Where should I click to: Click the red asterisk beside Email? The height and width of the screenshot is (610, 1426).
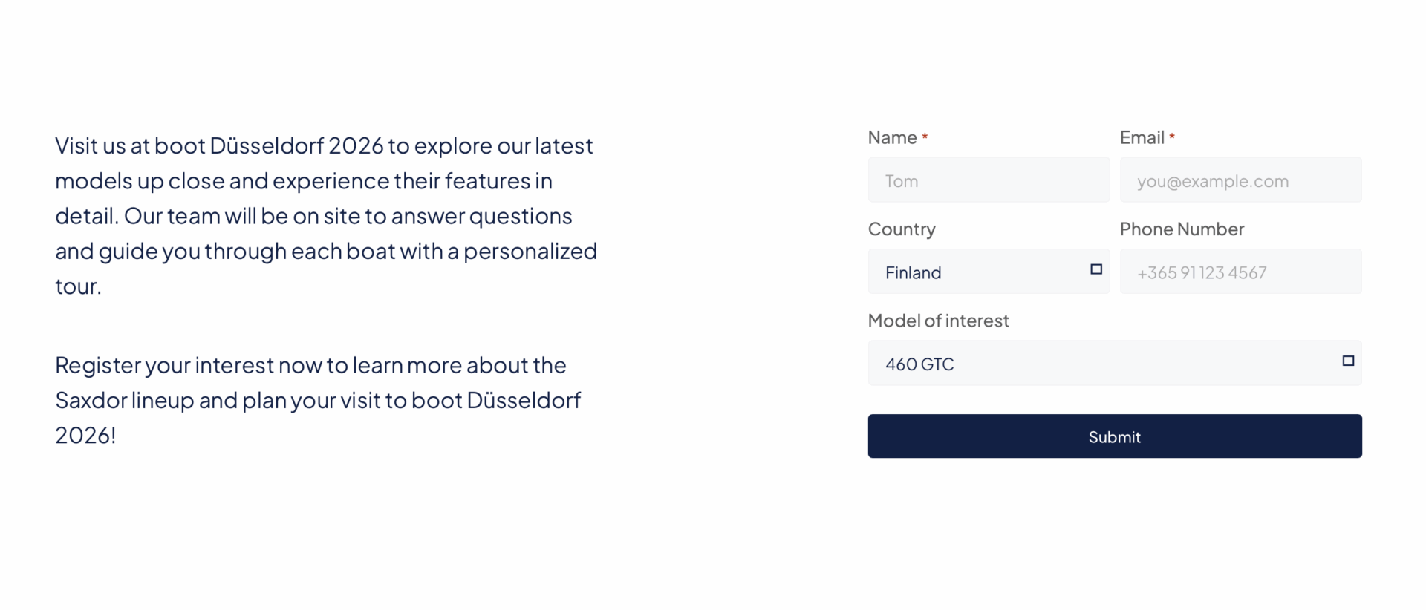pos(1172,137)
